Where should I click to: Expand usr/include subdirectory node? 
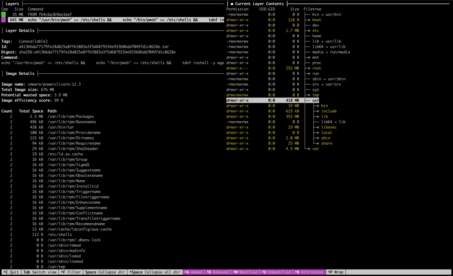click(x=318, y=111)
